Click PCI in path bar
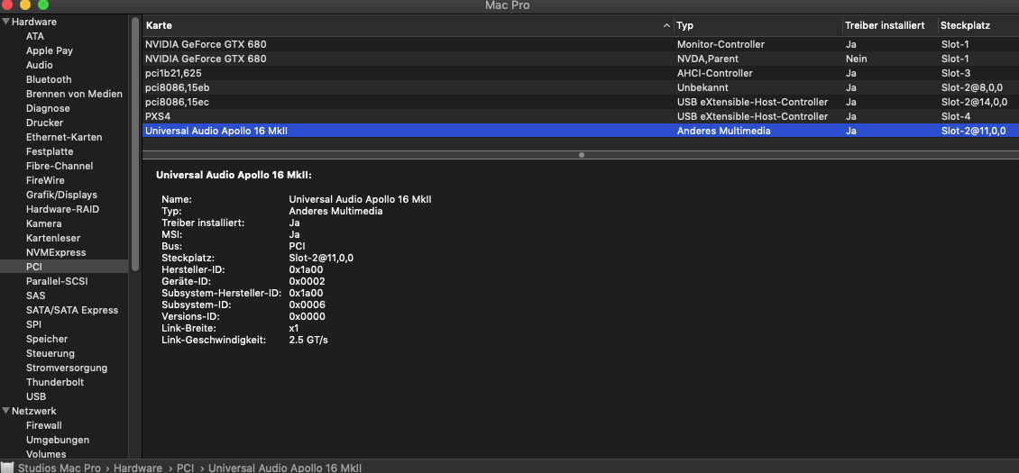The width and height of the screenshot is (1019, 473). pyautogui.click(x=185, y=468)
